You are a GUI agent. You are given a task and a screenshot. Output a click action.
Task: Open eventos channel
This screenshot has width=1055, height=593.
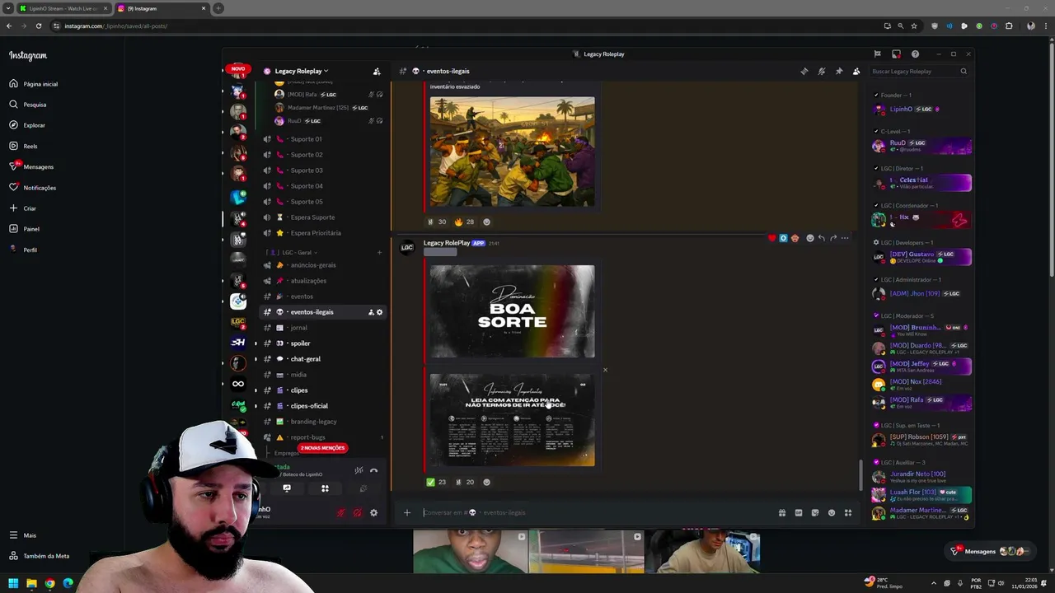click(323, 296)
